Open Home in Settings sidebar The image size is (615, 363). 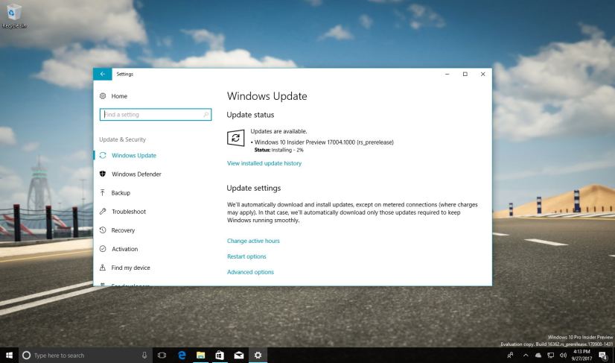coord(119,96)
